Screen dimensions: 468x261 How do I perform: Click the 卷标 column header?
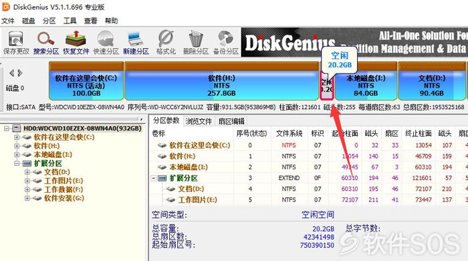pos(191,133)
